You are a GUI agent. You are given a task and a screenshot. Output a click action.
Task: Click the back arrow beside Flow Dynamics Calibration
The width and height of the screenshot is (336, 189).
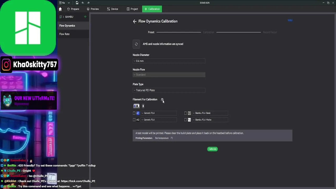[135, 22]
